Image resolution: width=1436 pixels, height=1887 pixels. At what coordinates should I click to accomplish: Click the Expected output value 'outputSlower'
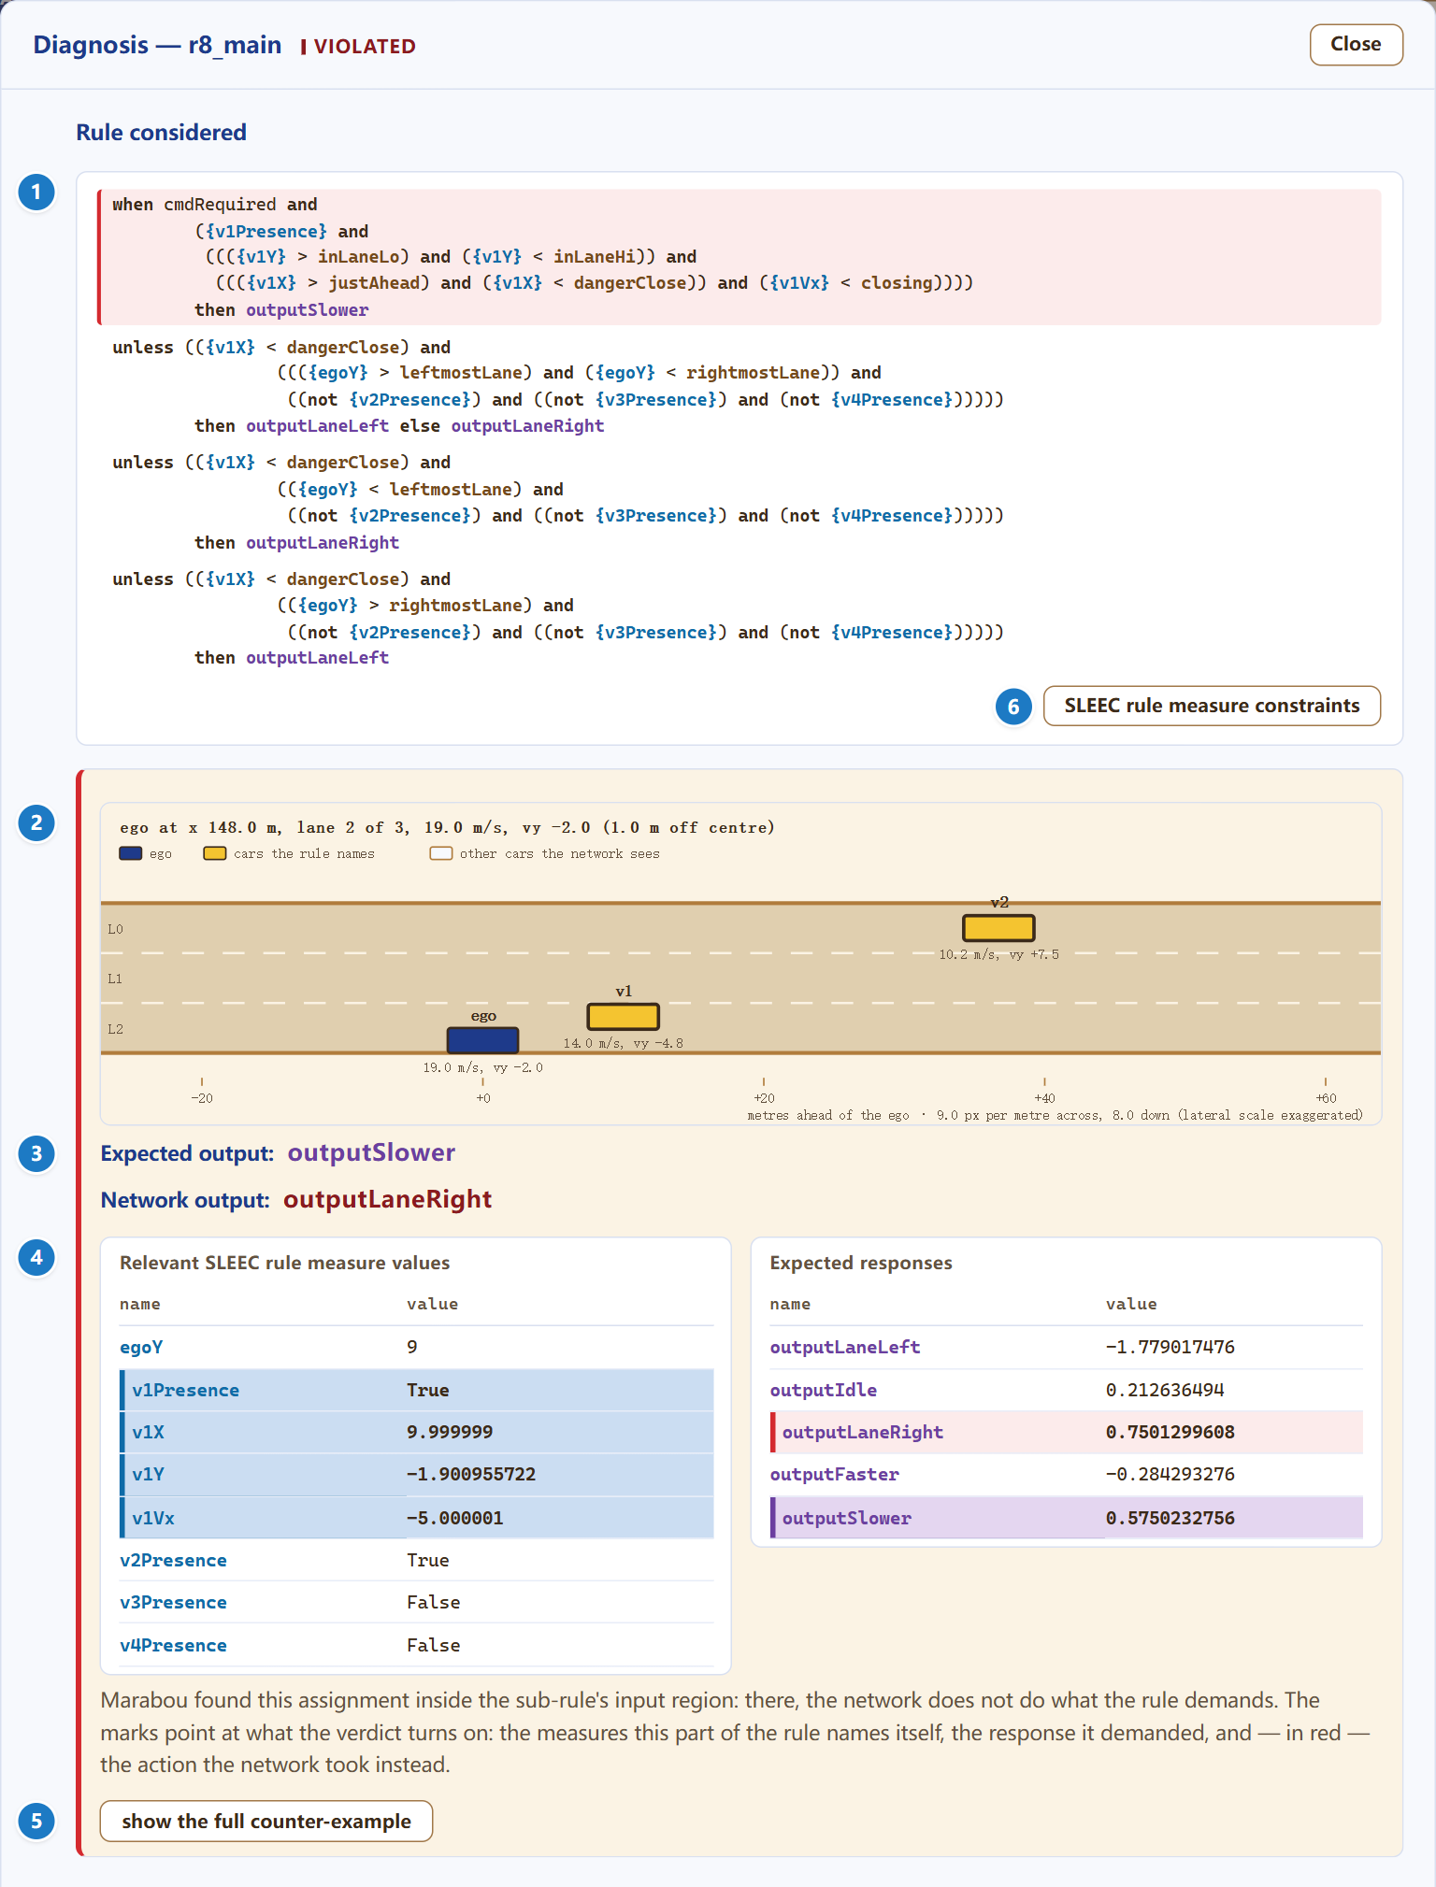pos(371,1152)
